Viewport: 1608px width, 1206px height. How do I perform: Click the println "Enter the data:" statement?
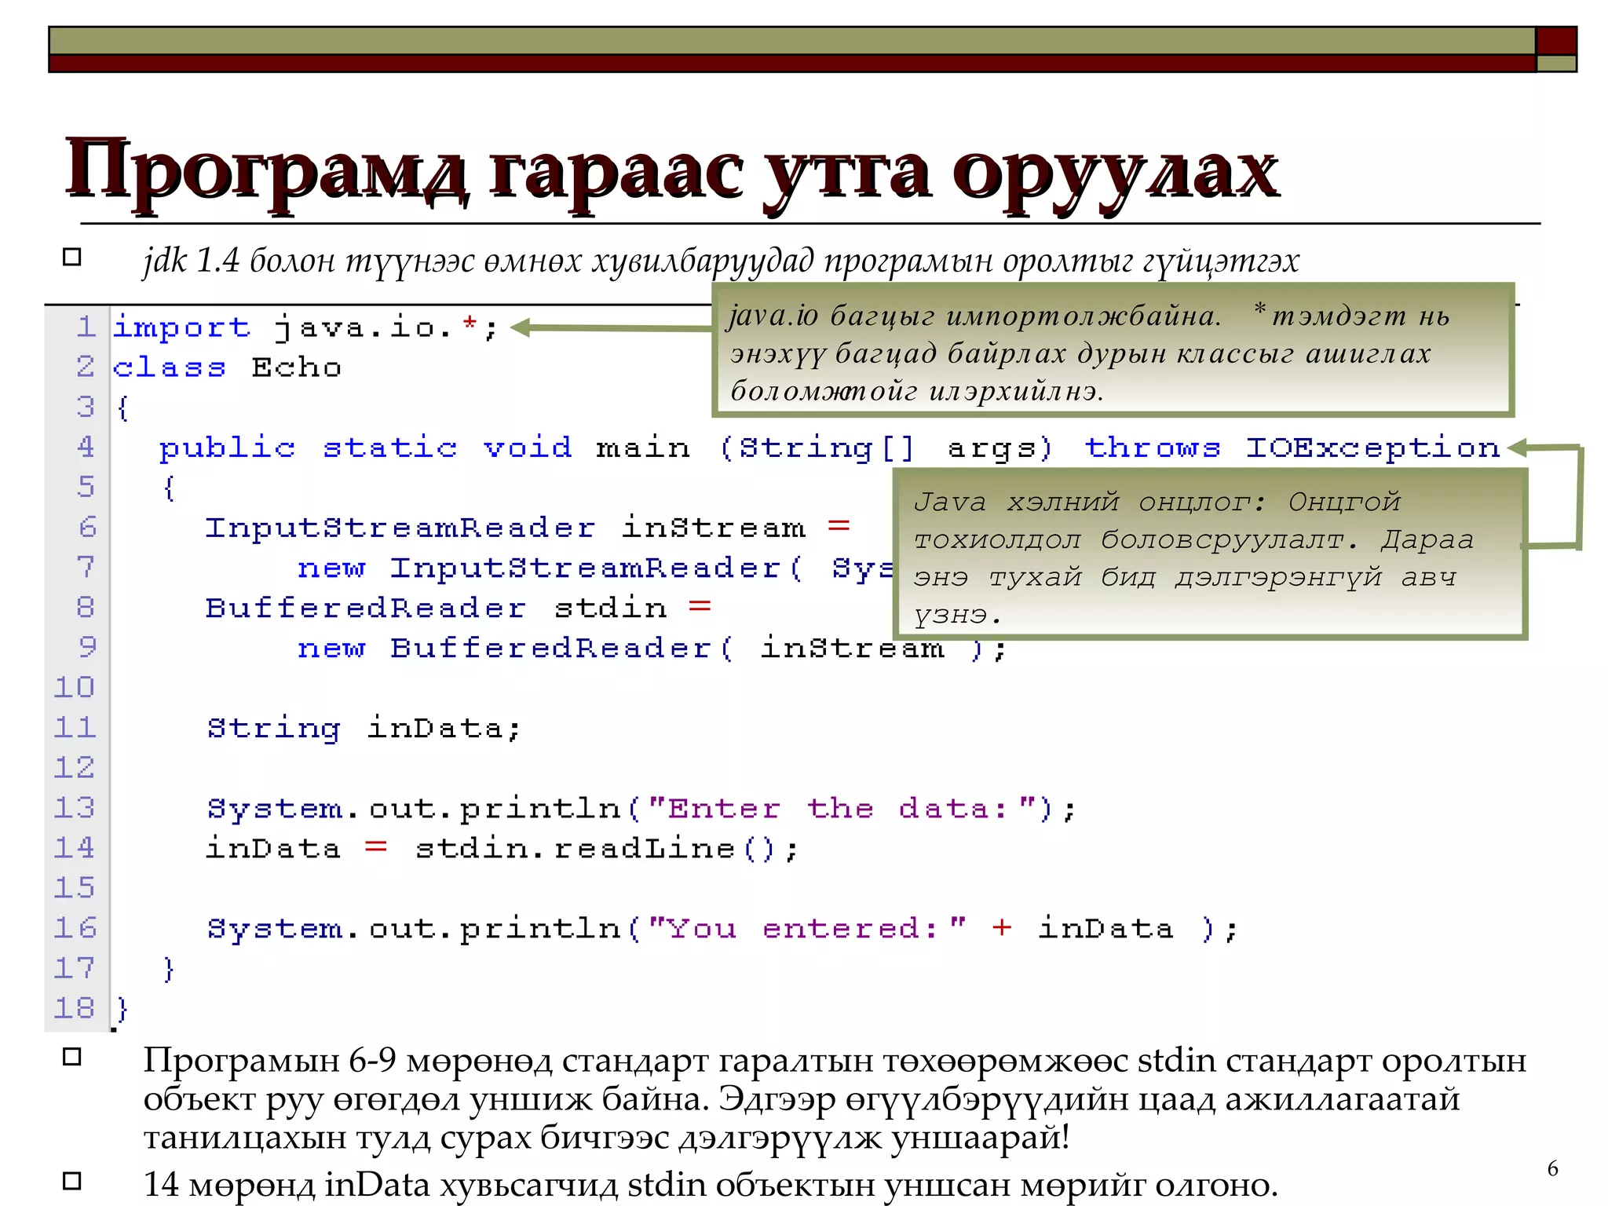point(641,809)
